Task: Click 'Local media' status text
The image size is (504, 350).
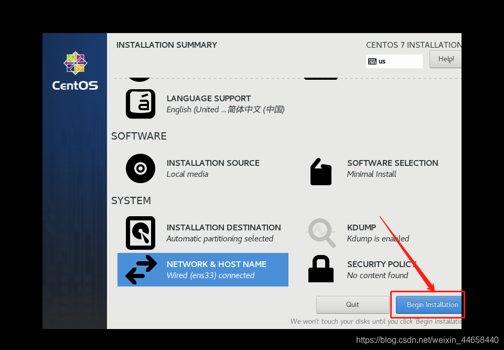Action: (x=187, y=174)
